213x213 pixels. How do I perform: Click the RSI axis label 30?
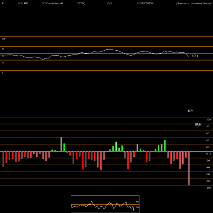pos(3,63)
